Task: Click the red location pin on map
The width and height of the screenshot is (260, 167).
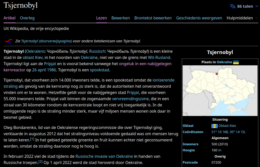Action: pyautogui.click(x=216, y=74)
